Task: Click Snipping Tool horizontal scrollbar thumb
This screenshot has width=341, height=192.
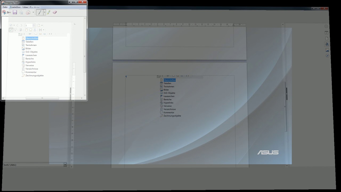Action: click(x=42, y=98)
